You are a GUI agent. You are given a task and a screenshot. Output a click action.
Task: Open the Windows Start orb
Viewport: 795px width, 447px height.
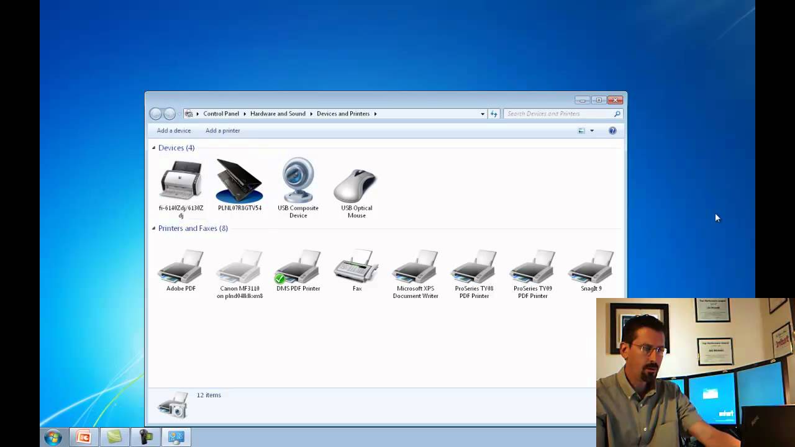[53, 437]
